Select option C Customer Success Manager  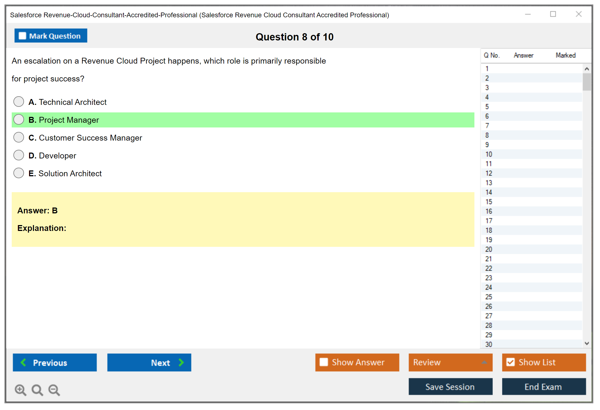(x=19, y=137)
